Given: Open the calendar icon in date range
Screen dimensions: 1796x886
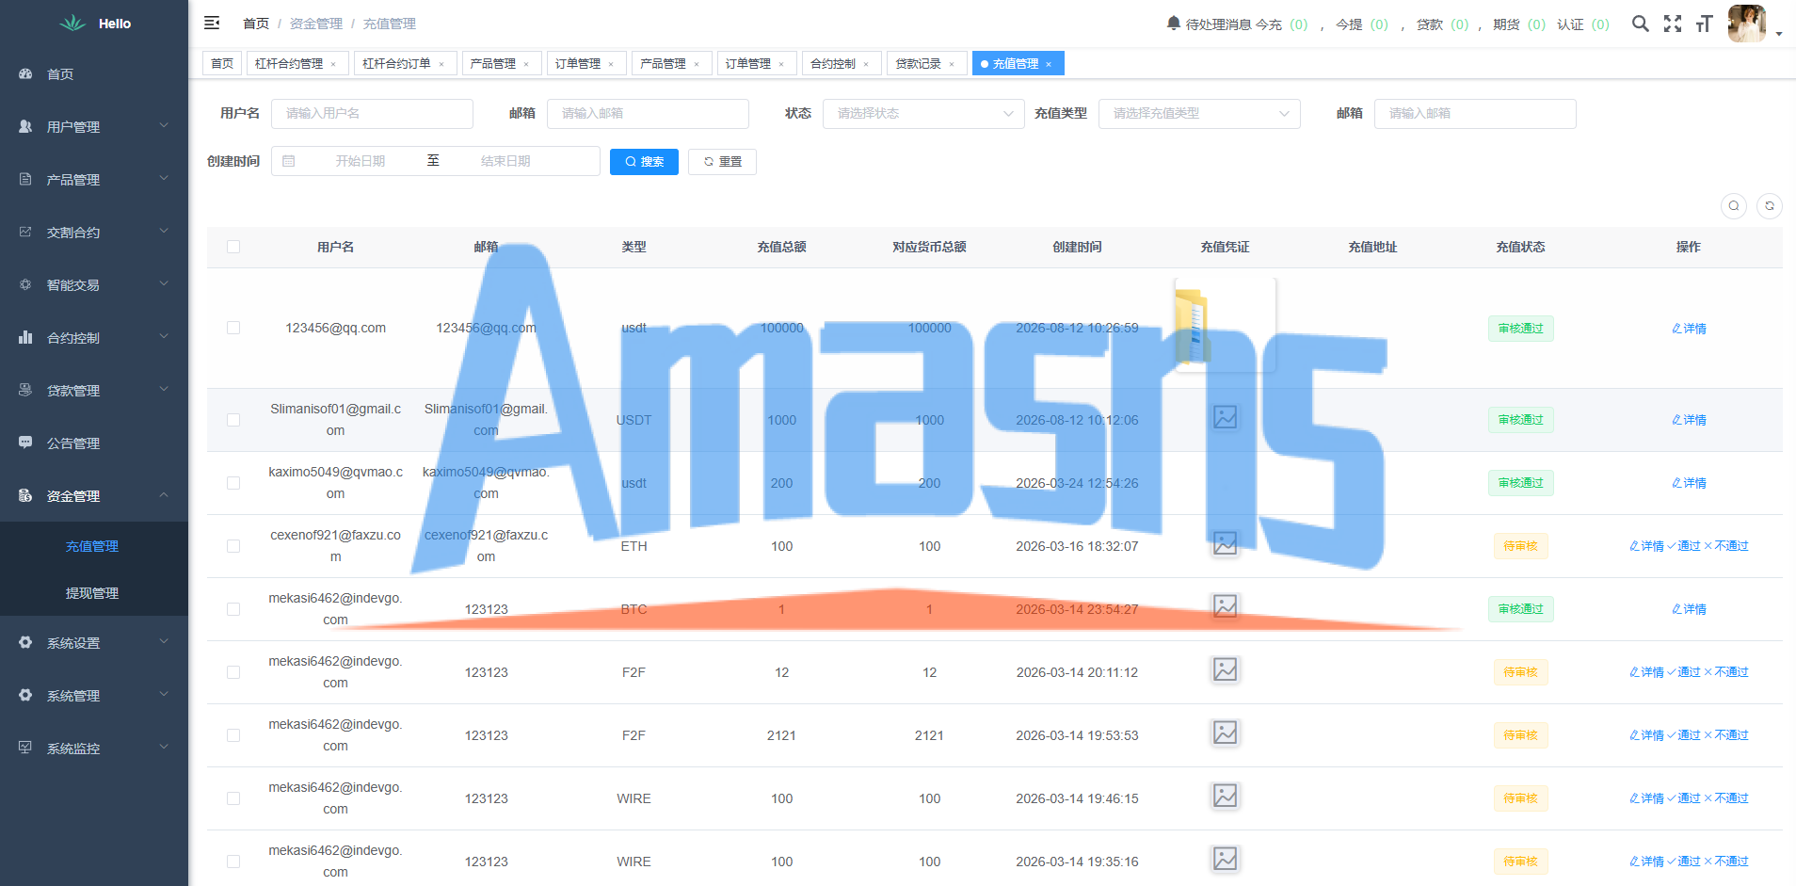Looking at the screenshot, I should click(x=289, y=161).
